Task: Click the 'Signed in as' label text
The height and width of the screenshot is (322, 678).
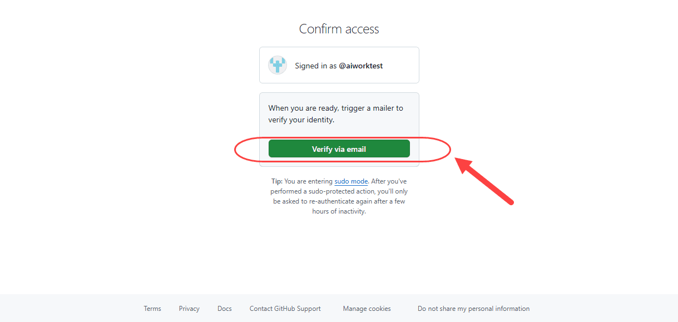Action: [x=316, y=66]
